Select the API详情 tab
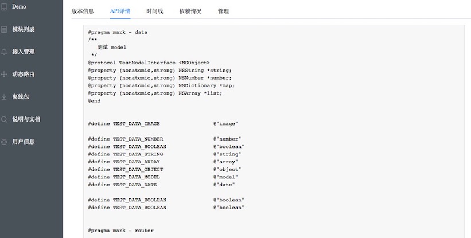The height and width of the screenshot is (238, 471). click(120, 11)
